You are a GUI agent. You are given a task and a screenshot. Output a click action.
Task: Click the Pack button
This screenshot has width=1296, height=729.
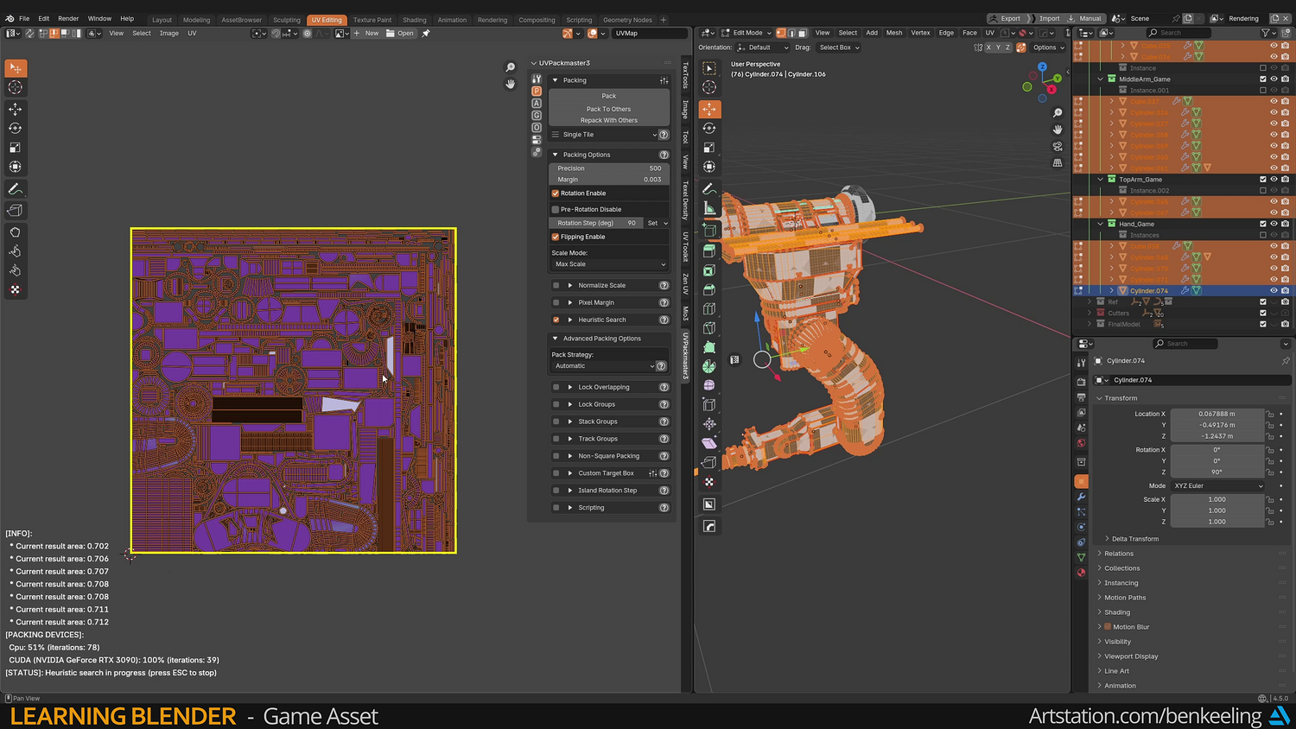609,96
